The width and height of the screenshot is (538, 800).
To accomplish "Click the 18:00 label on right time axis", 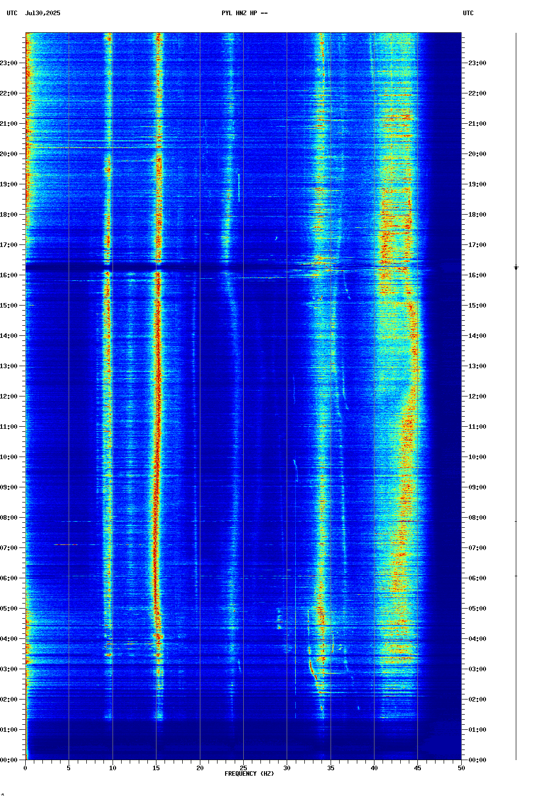I will (x=477, y=215).
